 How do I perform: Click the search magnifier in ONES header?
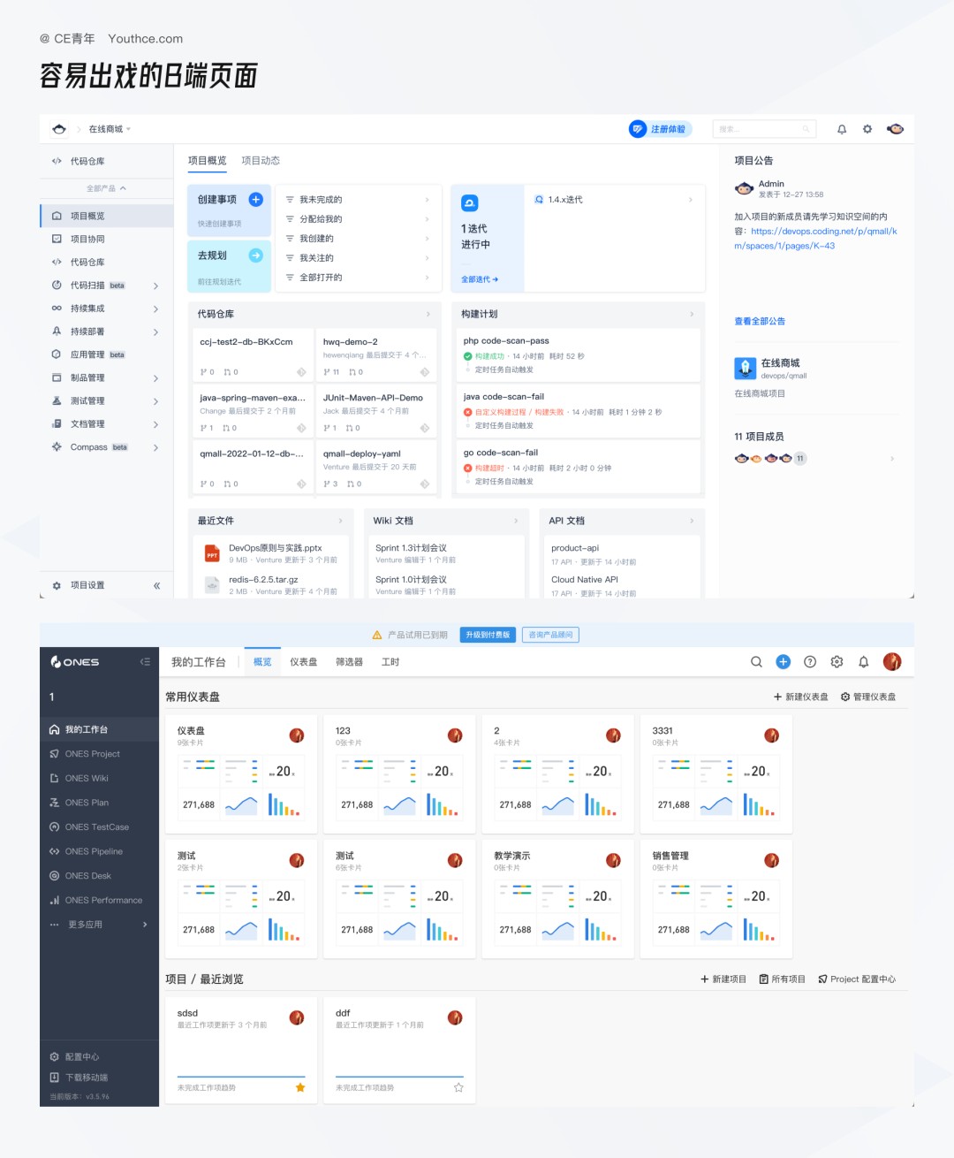click(x=756, y=661)
